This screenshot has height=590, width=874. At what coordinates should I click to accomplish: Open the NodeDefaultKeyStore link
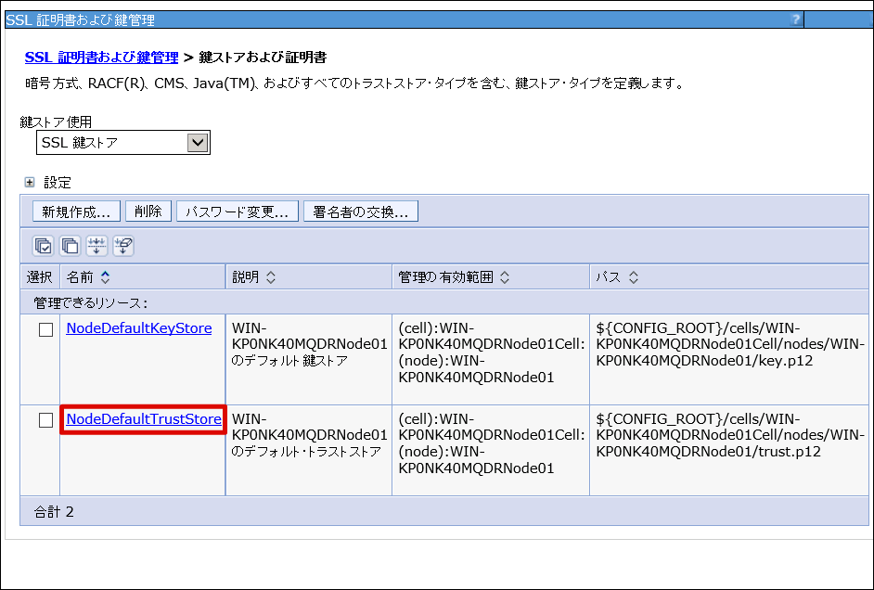click(139, 328)
